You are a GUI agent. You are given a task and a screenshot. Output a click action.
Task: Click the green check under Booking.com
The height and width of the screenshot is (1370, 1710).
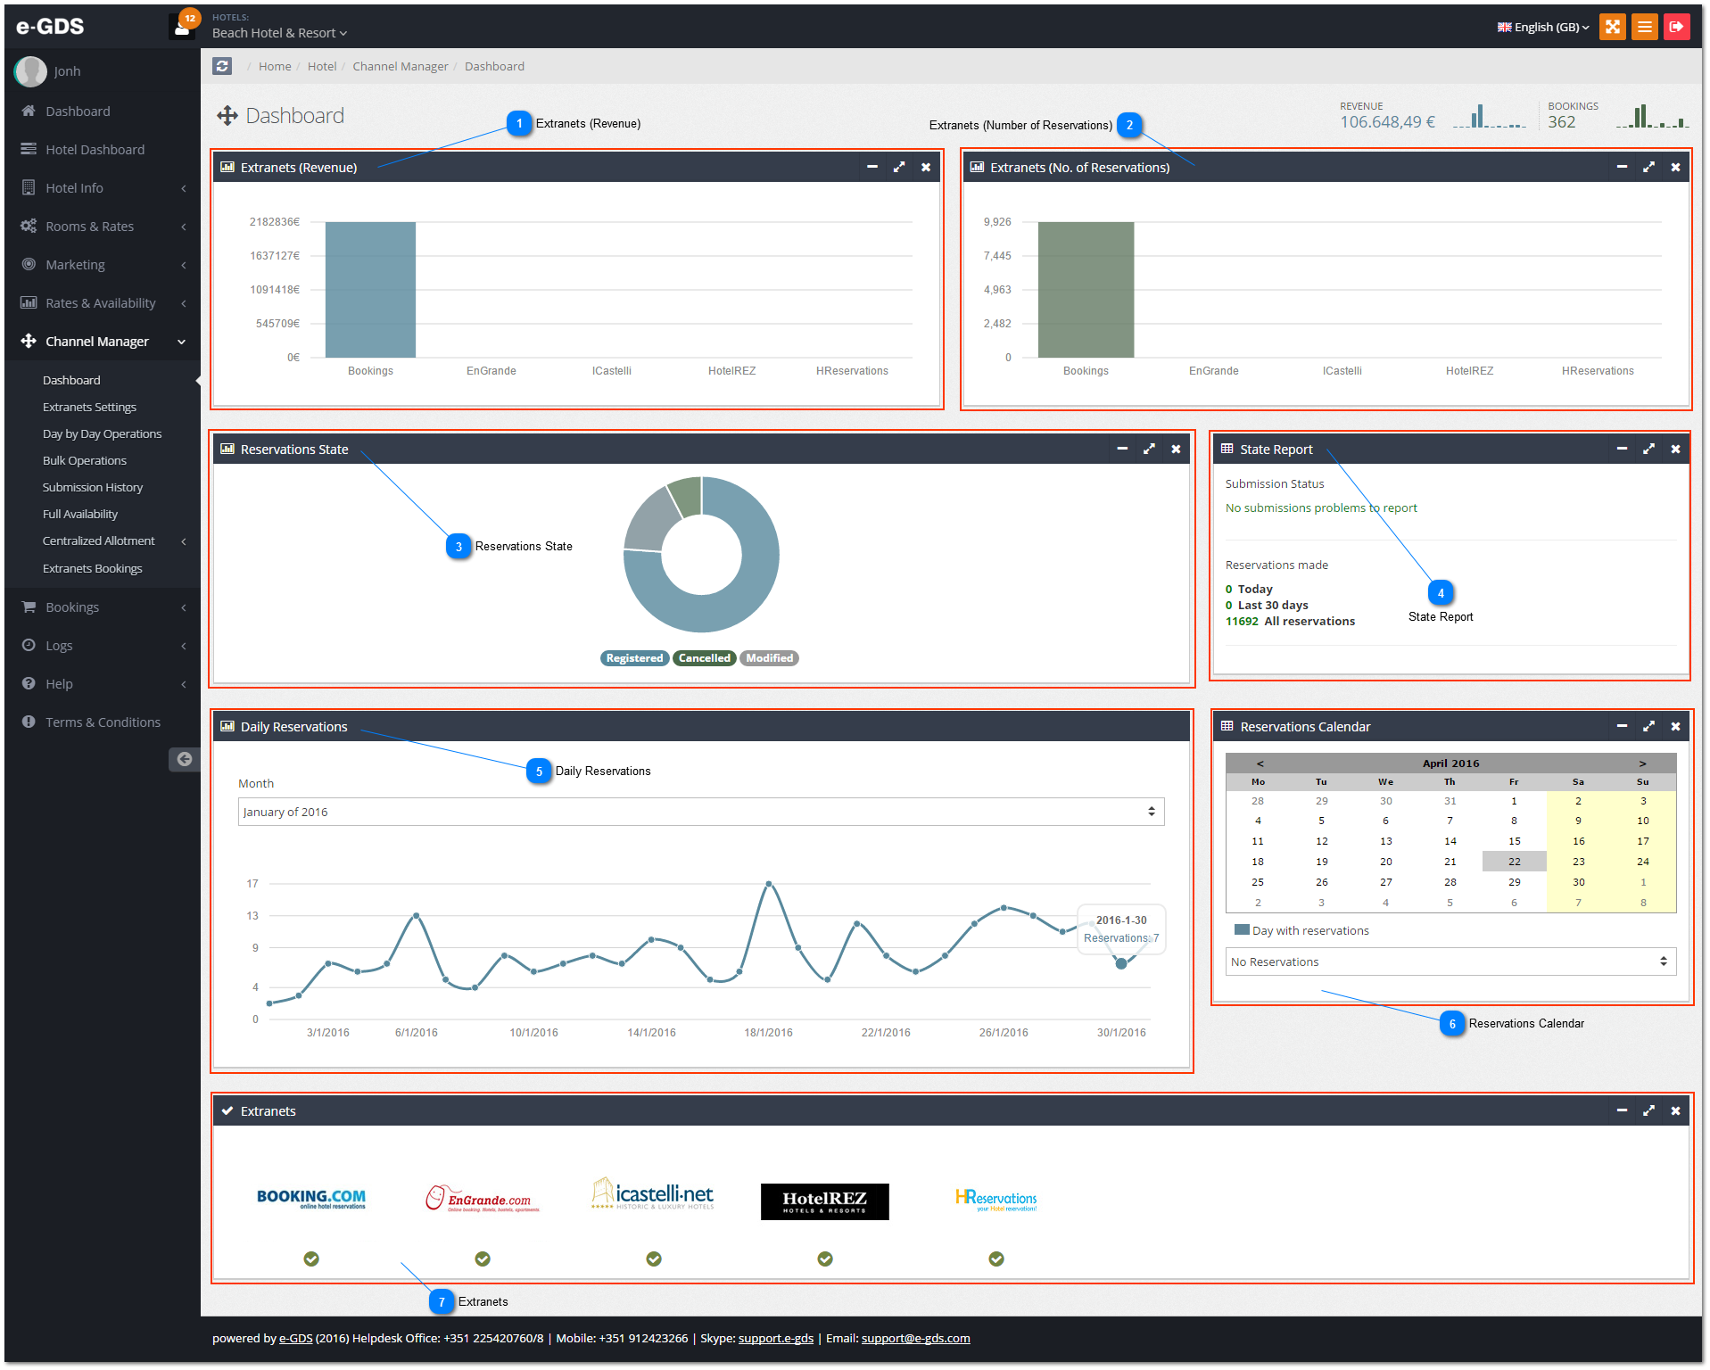point(311,1259)
